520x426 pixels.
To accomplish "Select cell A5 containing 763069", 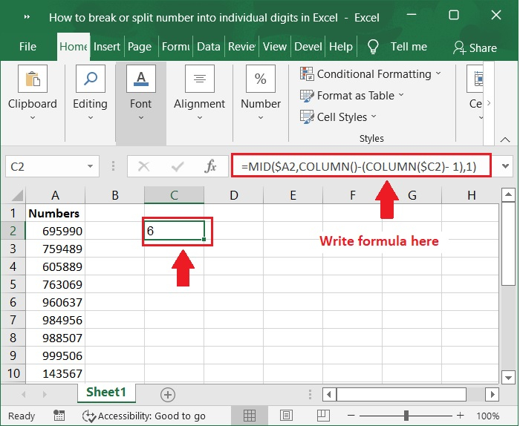I will tap(56, 284).
